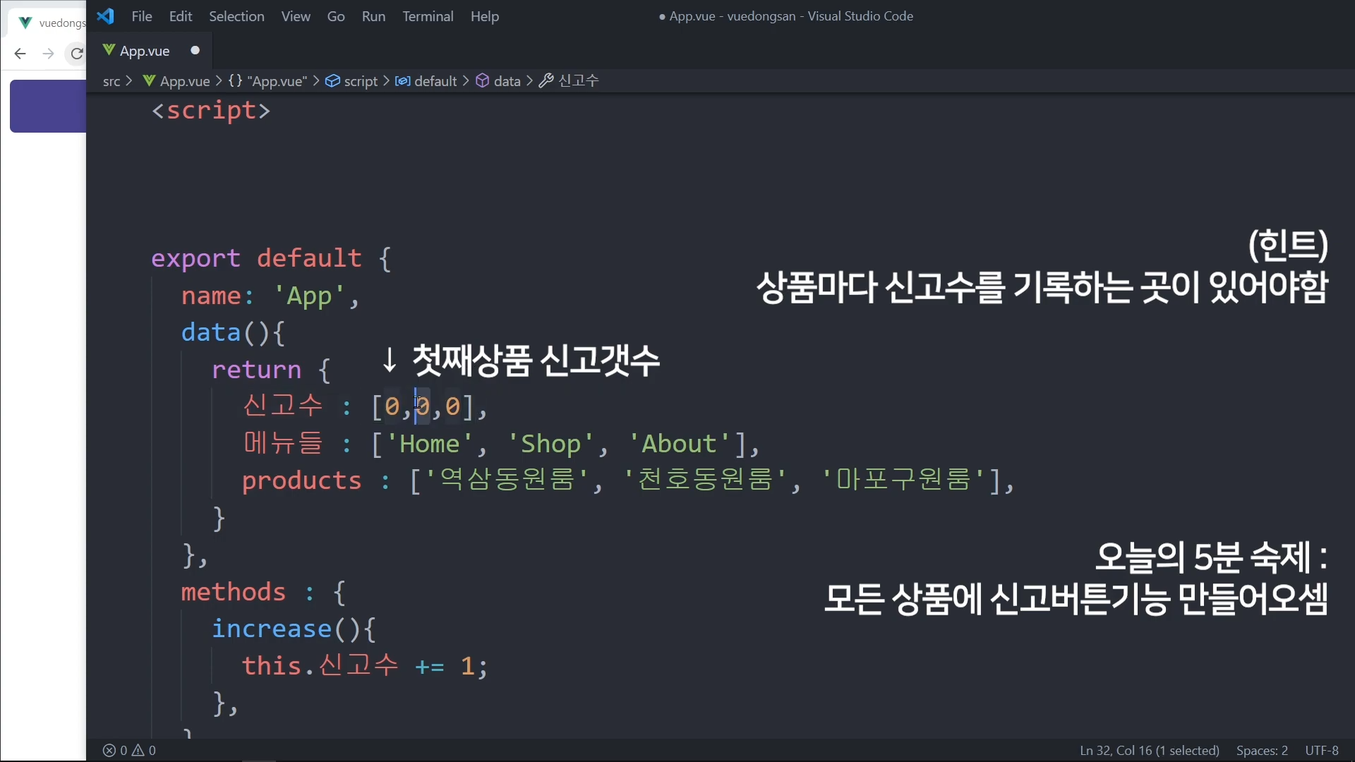Image resolution: width=1355 pixels, height=762 pixels.
Task: Click the increase() method name in code
Action: click(x=272, y=629)
